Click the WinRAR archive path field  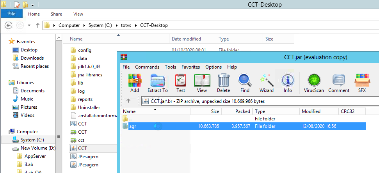pyautogui.click(x=260, y=101)
